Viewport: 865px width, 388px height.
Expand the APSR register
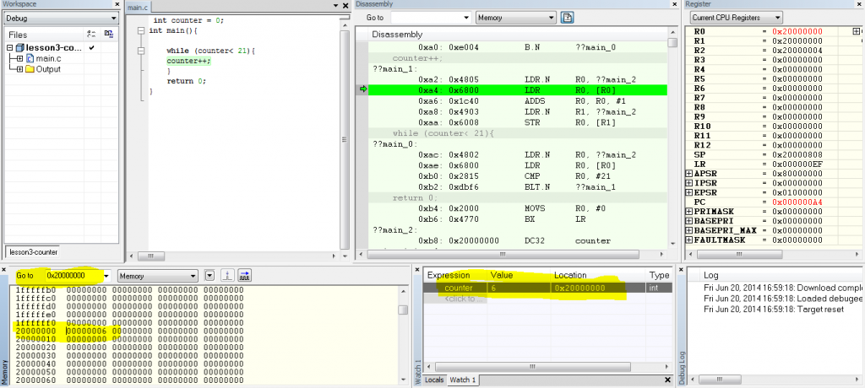689,174
